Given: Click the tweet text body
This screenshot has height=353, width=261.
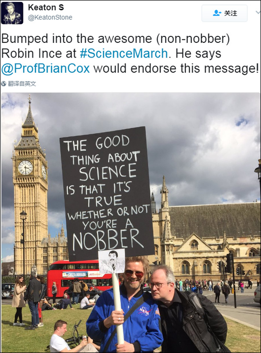Looking at the screenshot, I should [130, 54].
